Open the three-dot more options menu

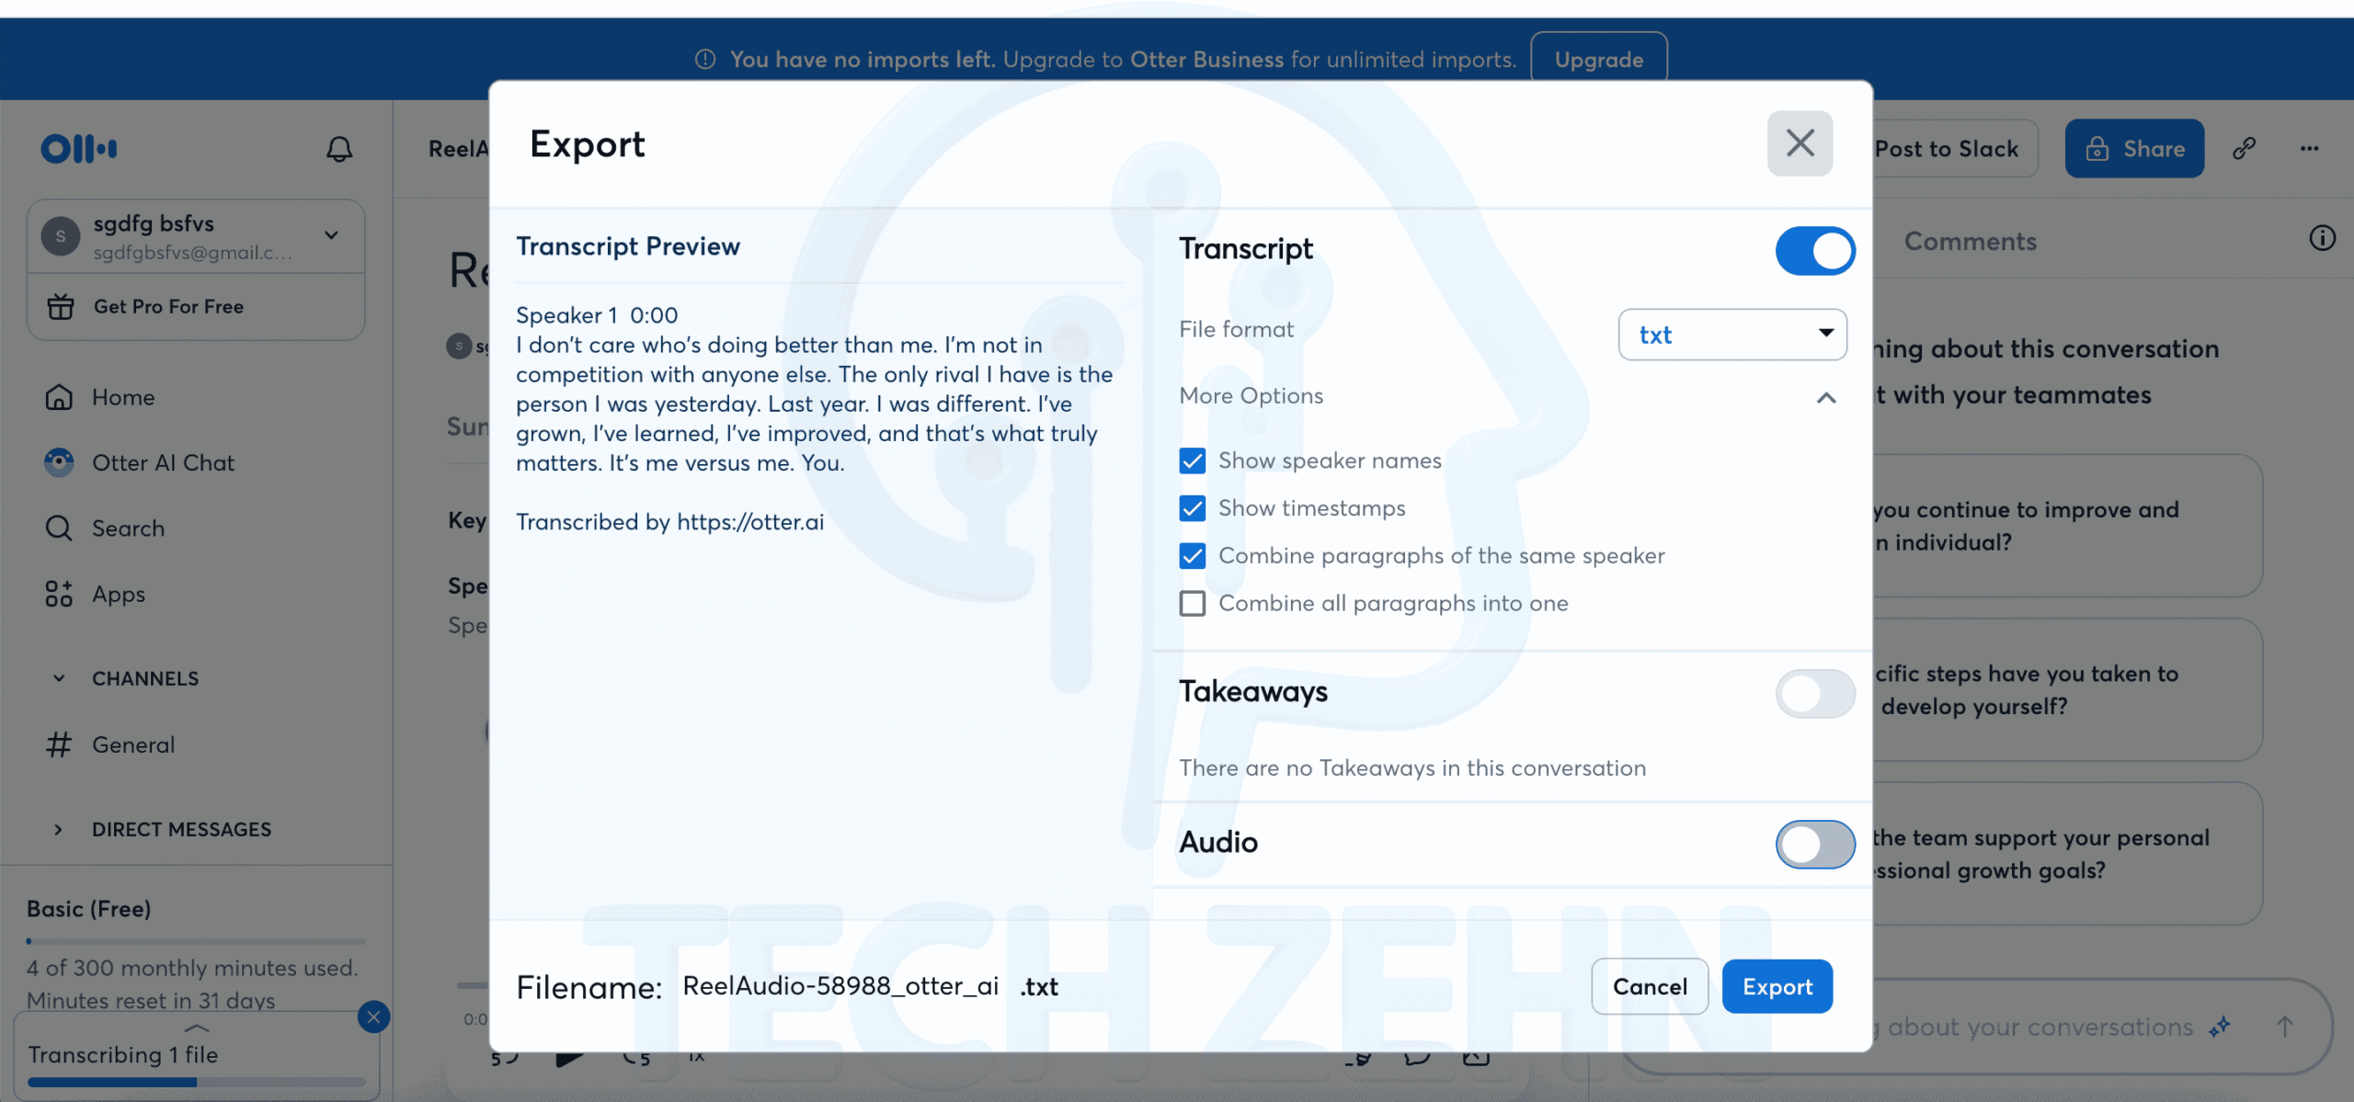tap(2309, 149)
